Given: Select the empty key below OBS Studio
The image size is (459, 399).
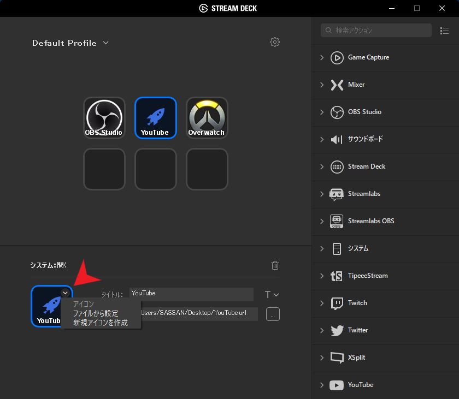Looking at the screenshot, I should pos(104,169).
